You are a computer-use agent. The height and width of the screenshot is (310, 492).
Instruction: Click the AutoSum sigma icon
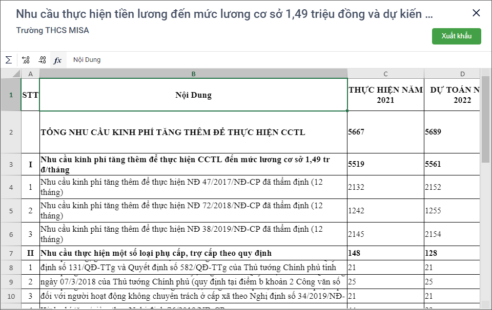[x=9, y=60]
